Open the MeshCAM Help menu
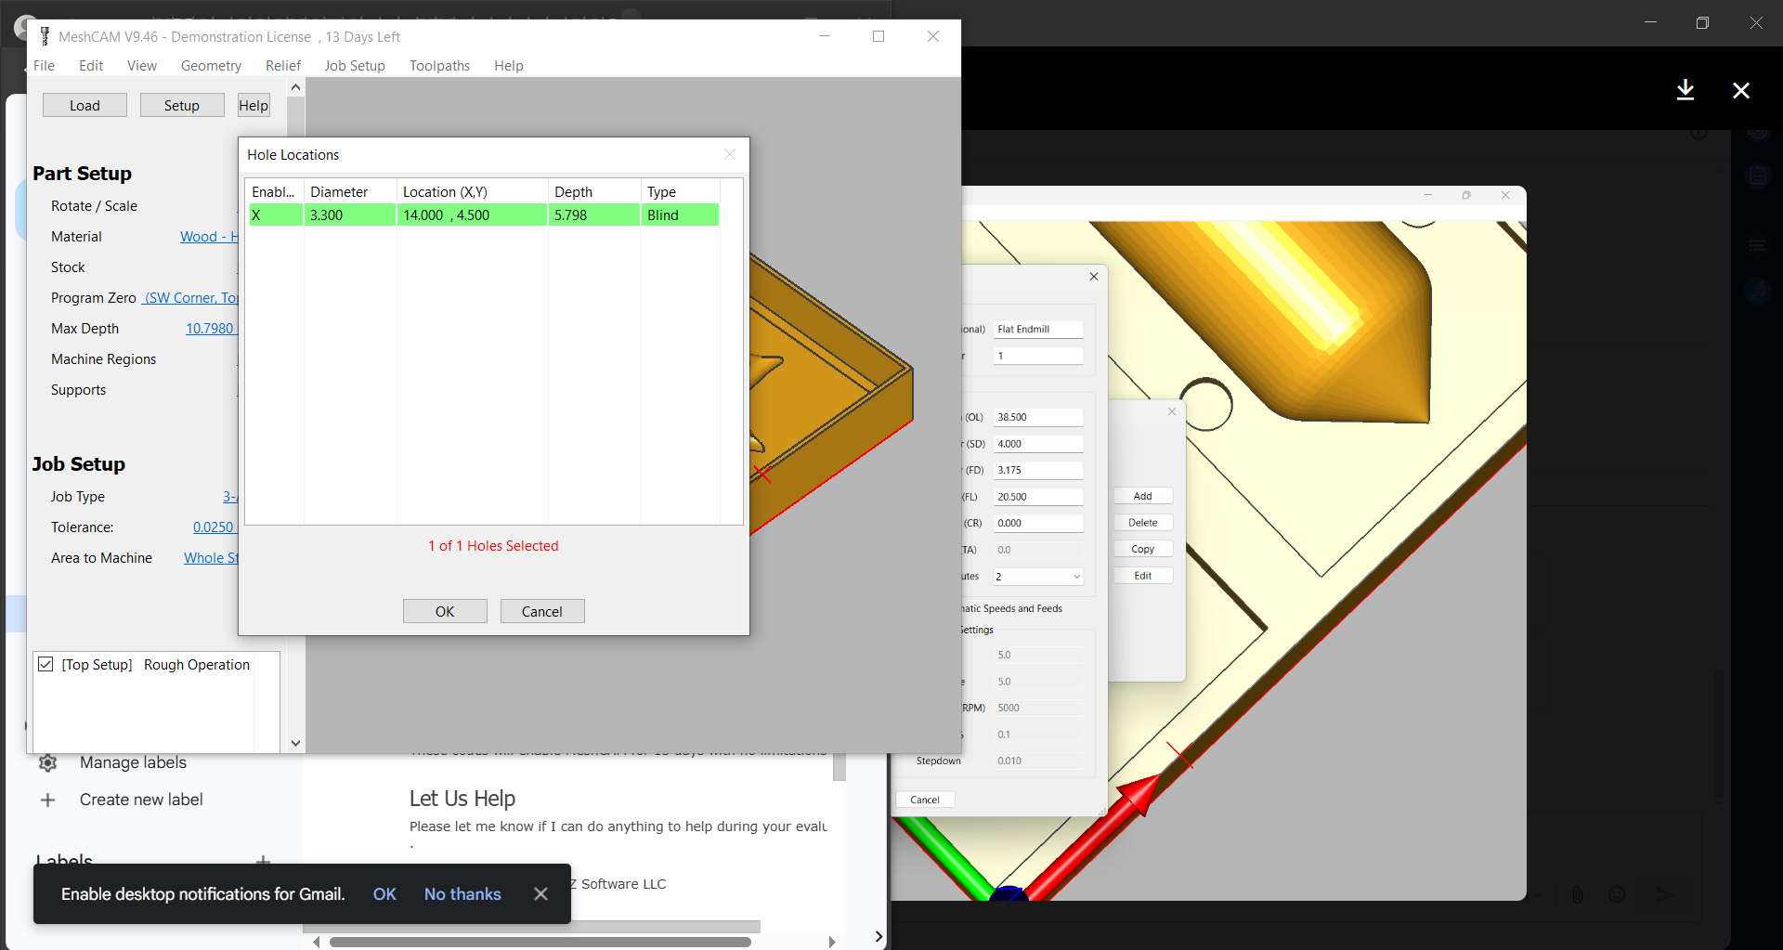1783x950 pixels. click(x=509, y=65)
